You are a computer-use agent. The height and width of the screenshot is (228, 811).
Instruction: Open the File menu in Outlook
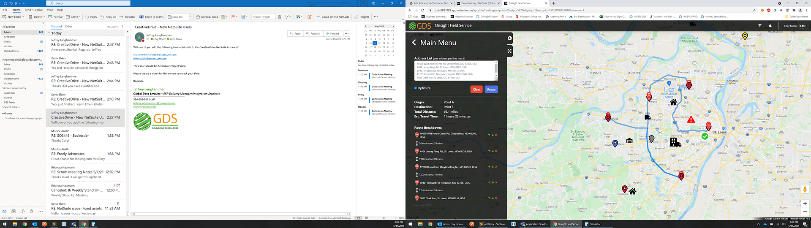pyautogui.click(x=5, y=10)
